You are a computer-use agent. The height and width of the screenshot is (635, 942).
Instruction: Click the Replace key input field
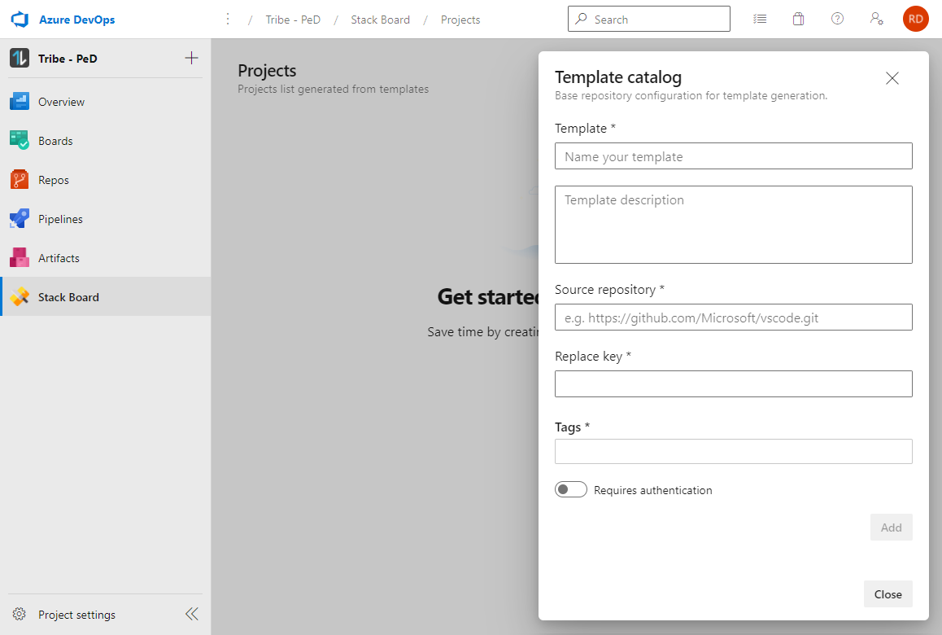[x=734, y=384]
